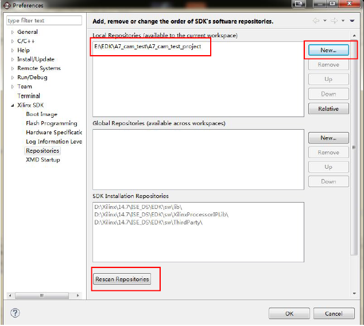The width and height of the screenshot is (364, 326).
Task: Click the type filter text field
Action: pyautogui.click(x=44, y=21)
